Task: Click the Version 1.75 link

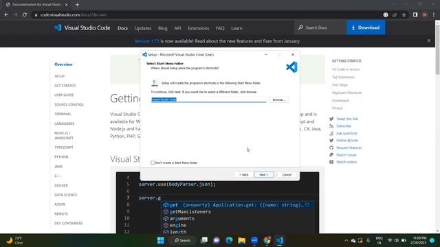Action: pos(146,41)
